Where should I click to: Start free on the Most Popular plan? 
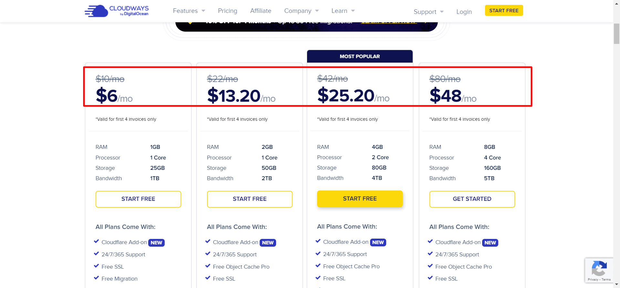[x=360, y=199]
